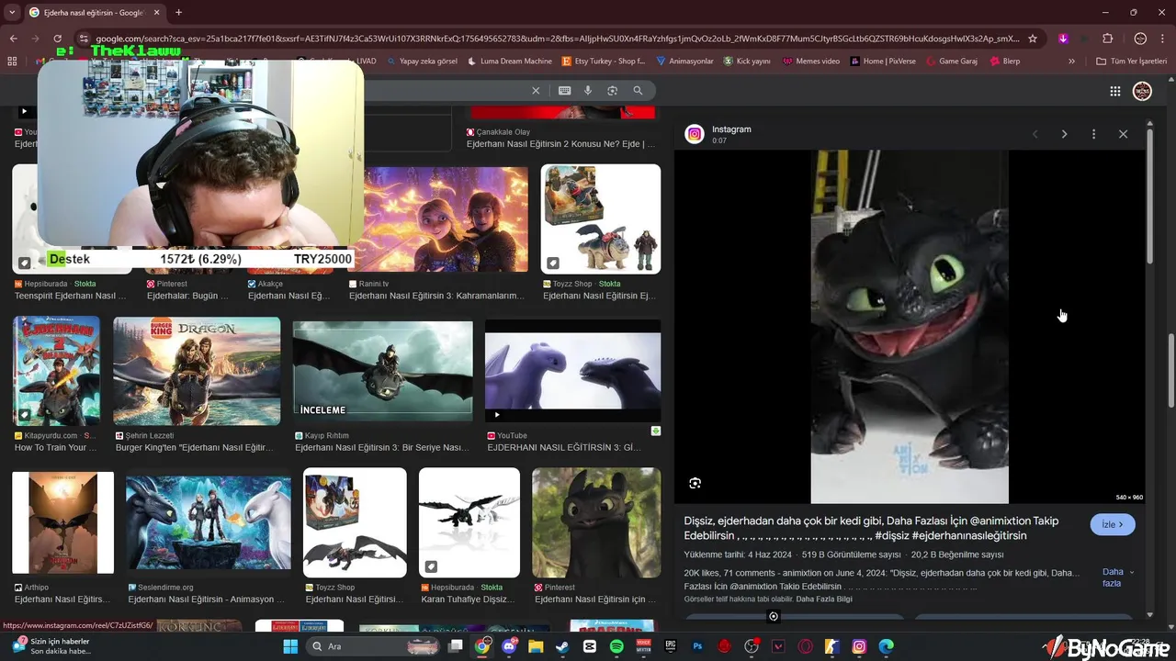Open Game Garaj bookmark
Viewport: 1176px width, 661px height.
952,62
